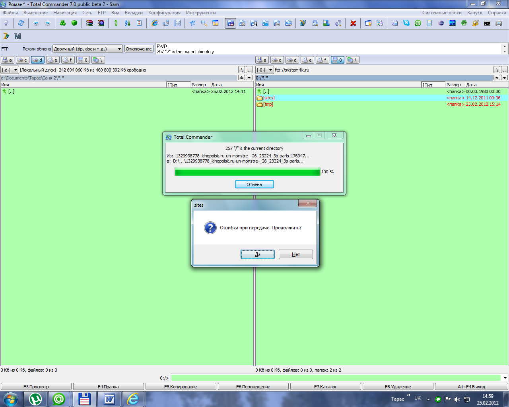The image size is (509, 407).
Task: Cancel the transfer with Отмена
Action: [254, 184]
